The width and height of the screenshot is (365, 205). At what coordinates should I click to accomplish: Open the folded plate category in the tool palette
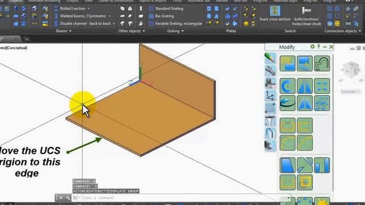tap(270, 133)
